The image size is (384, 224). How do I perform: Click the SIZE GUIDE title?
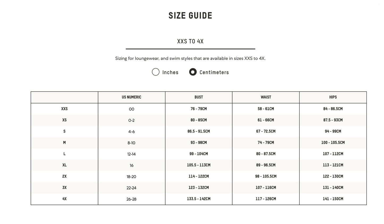(x=190, y=16)
